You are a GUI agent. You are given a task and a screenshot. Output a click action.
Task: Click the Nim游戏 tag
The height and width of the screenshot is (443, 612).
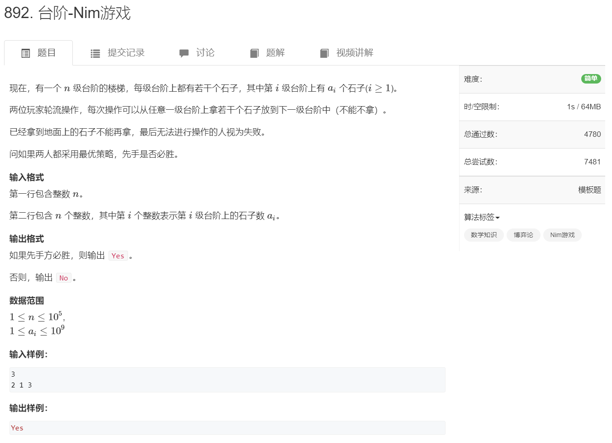(562, 235)
